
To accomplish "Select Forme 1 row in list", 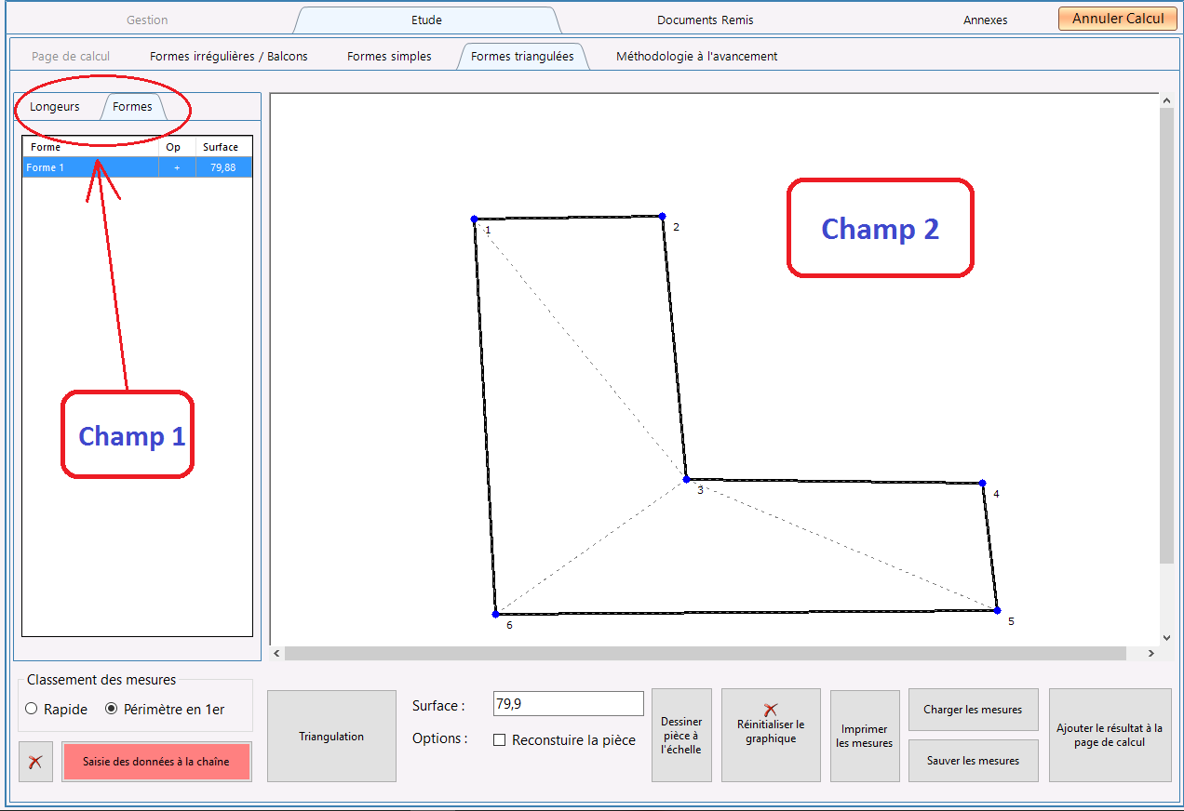I will [137, 167].
